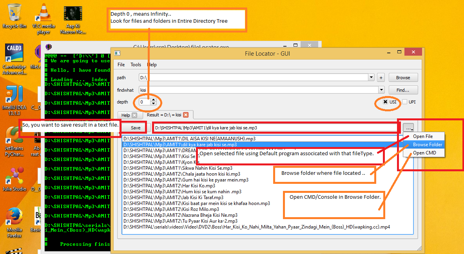The width and height of the screenshot is (464, 254).
Task: Toggle the USI checkbox
Action: (385, 102)
